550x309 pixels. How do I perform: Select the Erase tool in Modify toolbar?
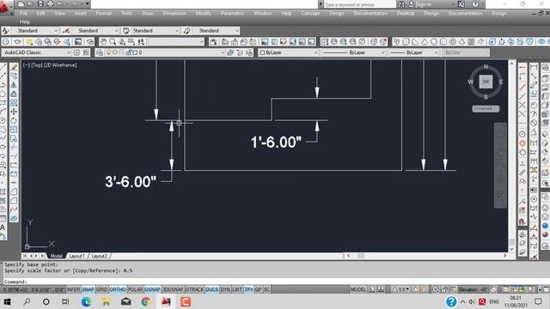(14, 67)
